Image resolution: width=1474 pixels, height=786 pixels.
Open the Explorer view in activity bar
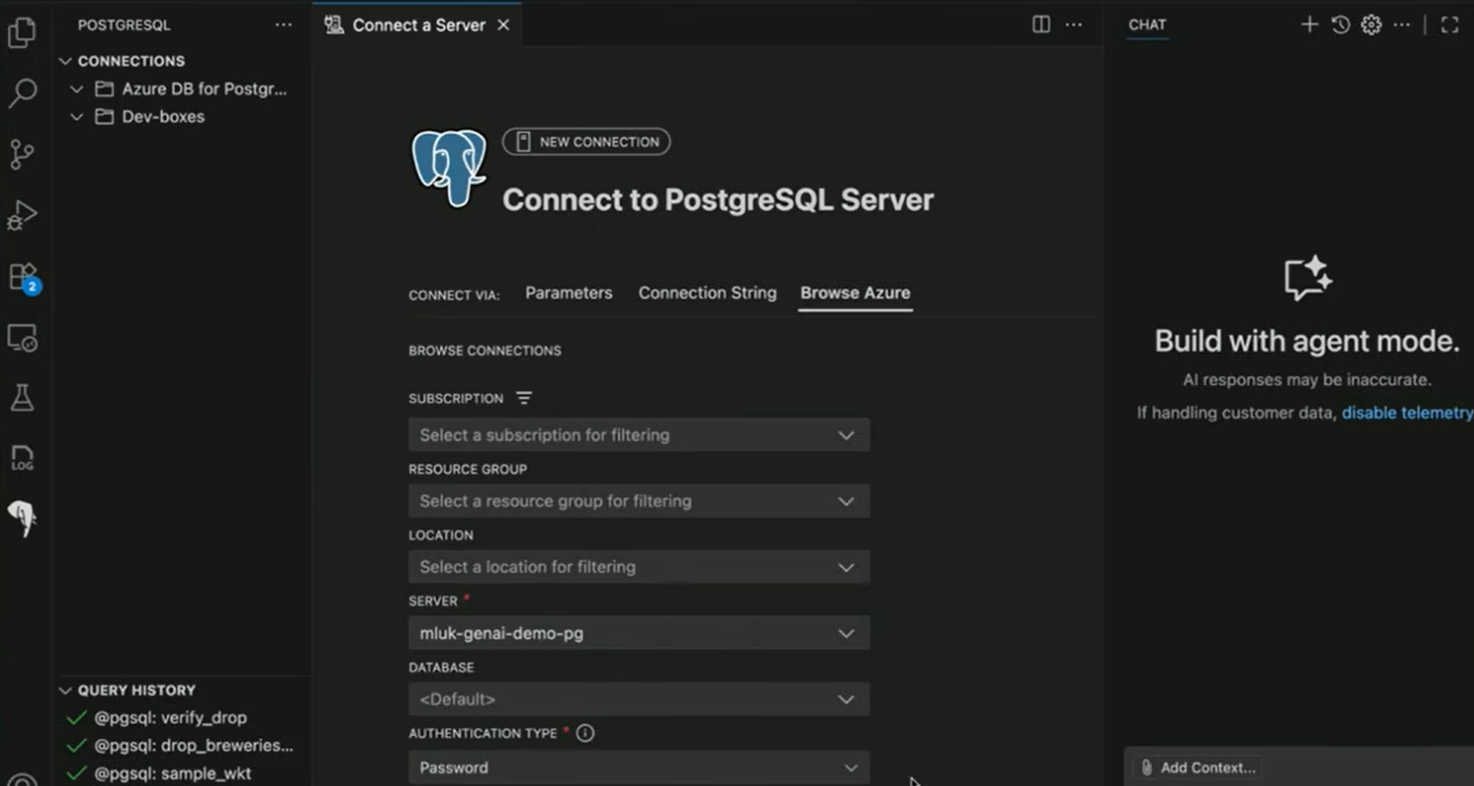point(22,33)
